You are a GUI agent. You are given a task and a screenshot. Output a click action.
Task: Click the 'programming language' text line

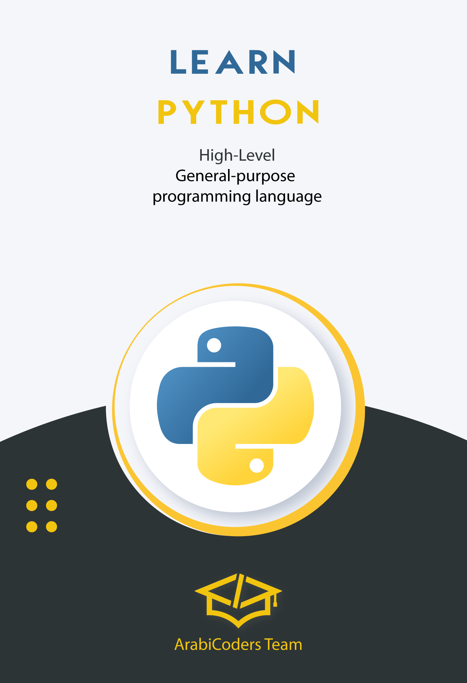click(237, 197)
